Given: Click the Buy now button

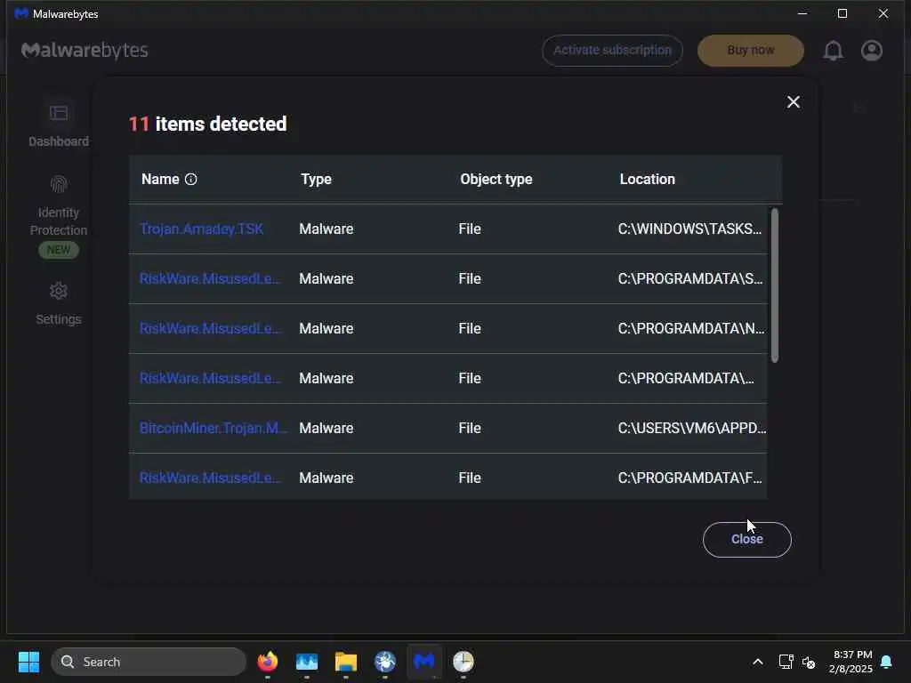Looking at the screenshot, I should coord(751,51).
